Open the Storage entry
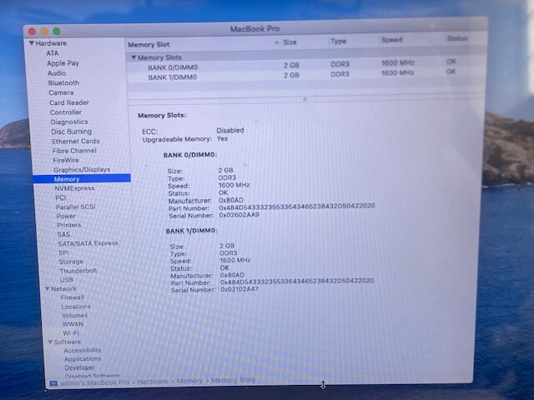Image resolution: width=534 pixels, height=400 pixels. pos(71,262)
